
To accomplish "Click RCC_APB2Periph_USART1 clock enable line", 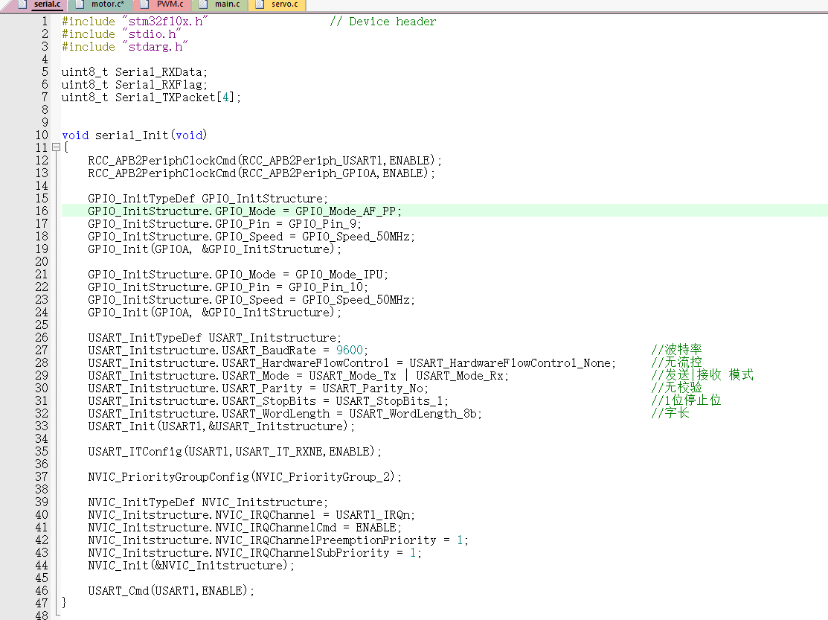I will tap(265, 161).
